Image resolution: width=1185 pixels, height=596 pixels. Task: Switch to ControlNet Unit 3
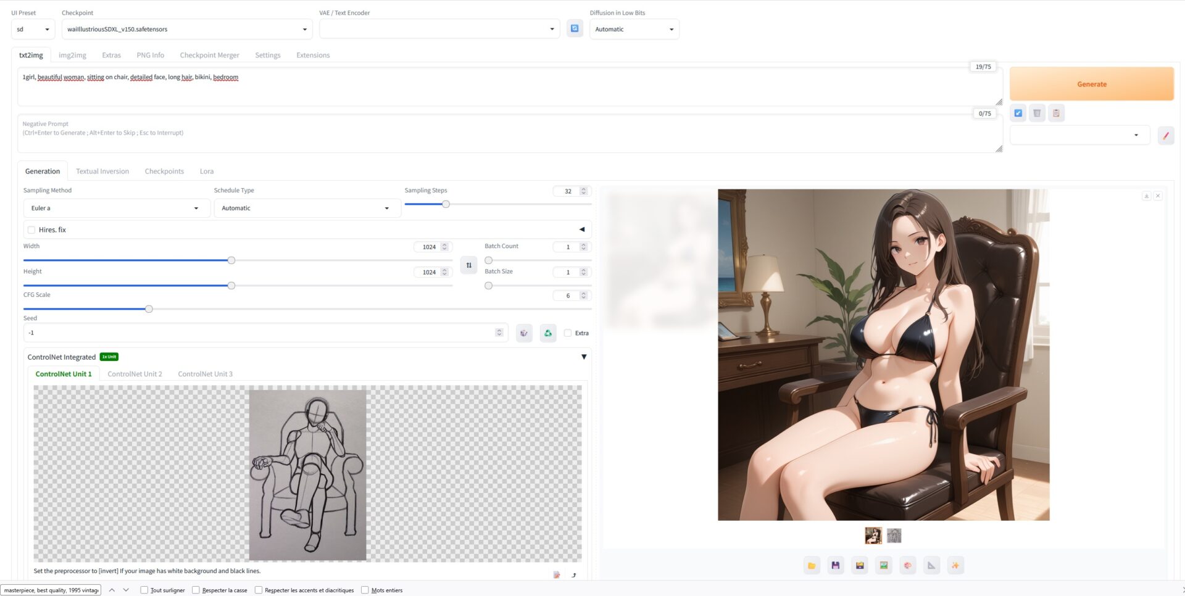206,374
